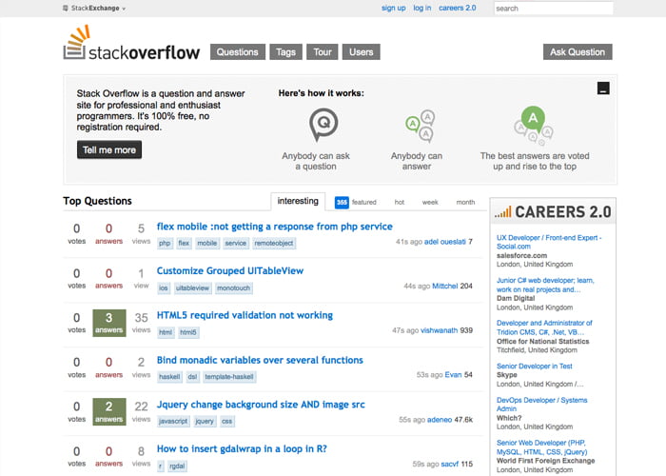Viewport: 666px width, 476px height.
Task: Click the monotouch tag
Action: tap(234, 288)
